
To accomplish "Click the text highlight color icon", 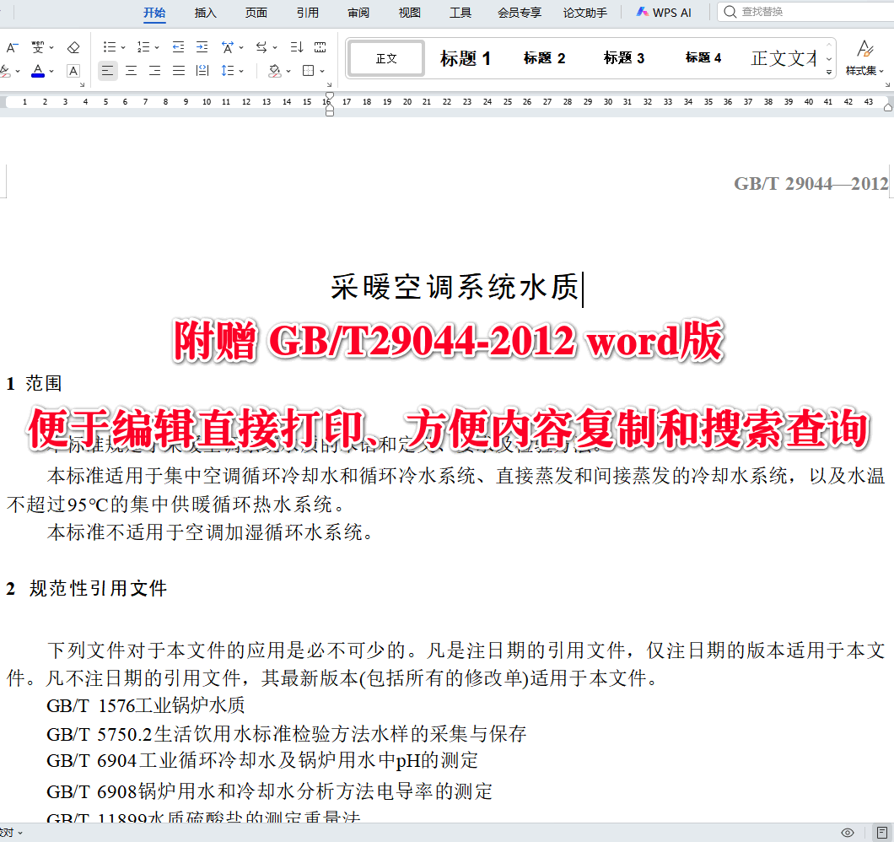I will click(5, 71).
